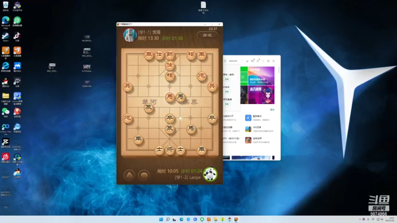Click the Windows Start button
The image size is (397, 223).
[x=161, y=219]
